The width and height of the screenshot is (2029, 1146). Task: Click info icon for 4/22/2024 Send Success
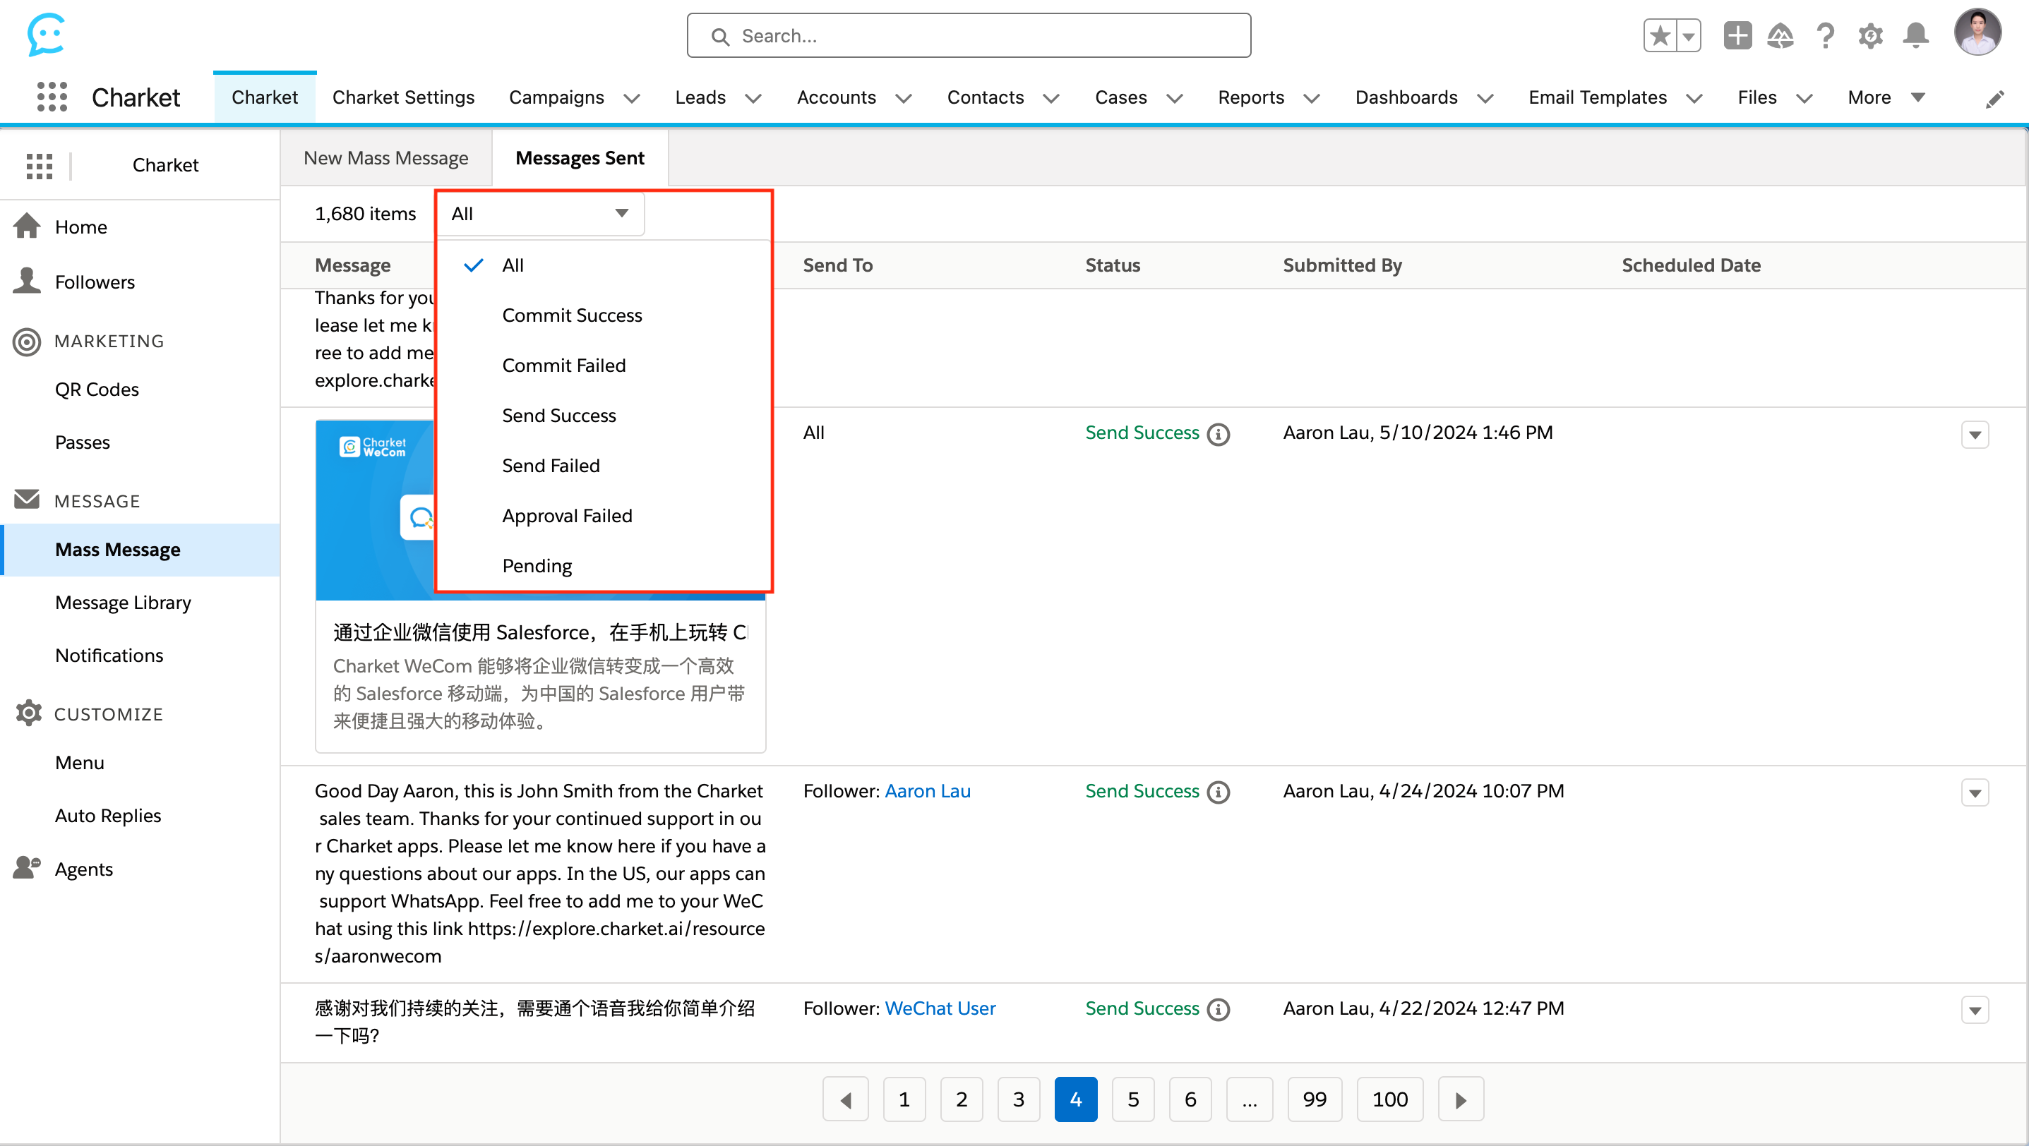(x=1219, y=1009)
